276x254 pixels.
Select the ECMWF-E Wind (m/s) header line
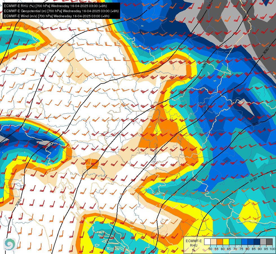click(x=56, y=16)
